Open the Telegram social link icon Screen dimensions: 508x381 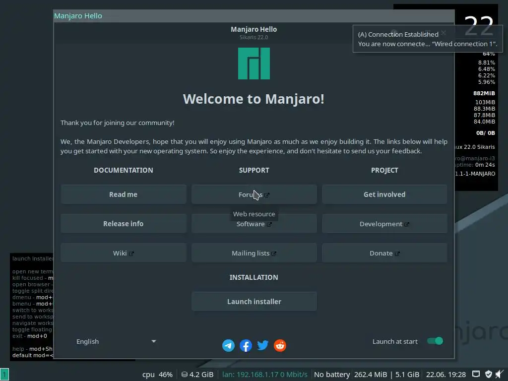tap(228, 345)
